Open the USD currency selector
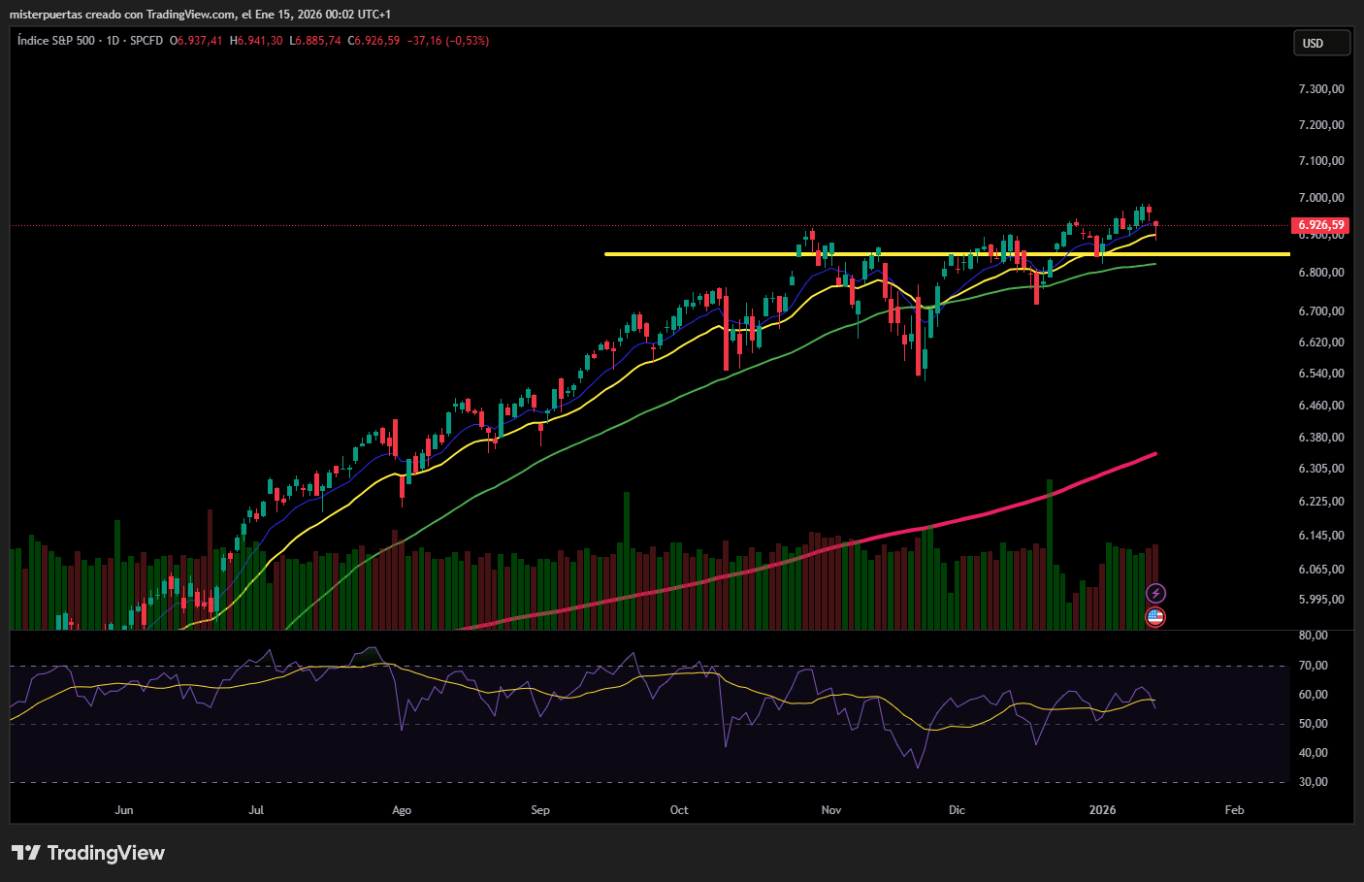1364x882 pixels. point(1321,43)
